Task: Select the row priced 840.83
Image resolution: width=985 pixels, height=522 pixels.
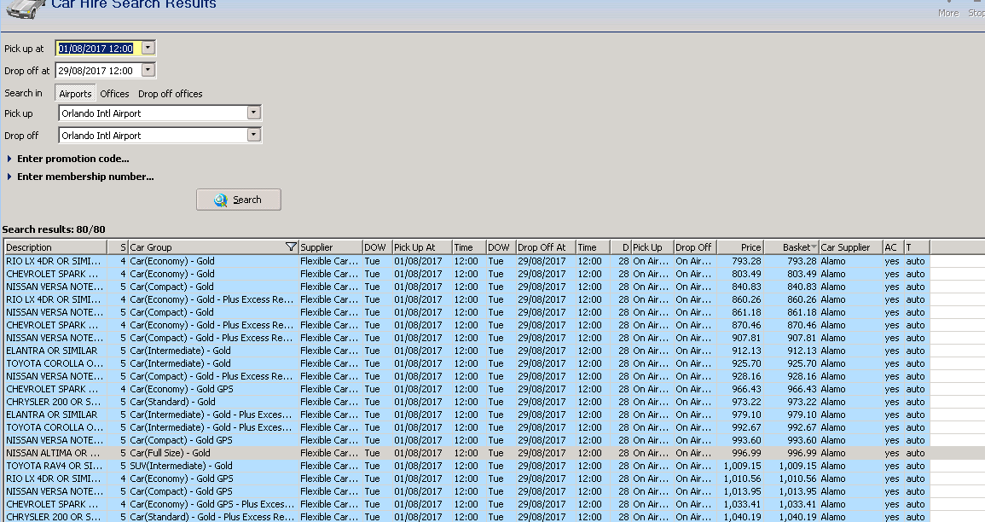Action: pyautogui.click(x=467, y=287)
